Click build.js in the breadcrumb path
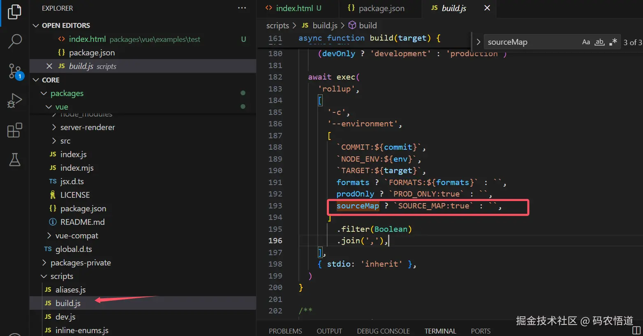Viewport: 643px width, 336px height. tap(325, 25)
